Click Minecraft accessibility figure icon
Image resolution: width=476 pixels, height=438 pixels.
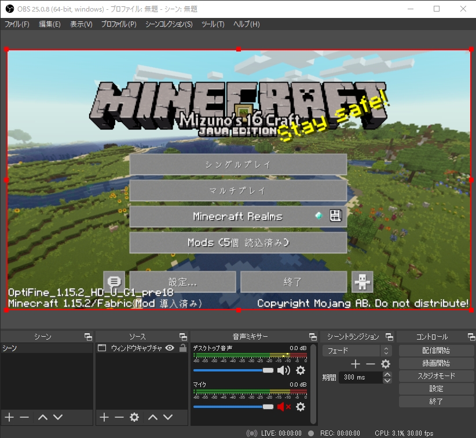(362, 282)
